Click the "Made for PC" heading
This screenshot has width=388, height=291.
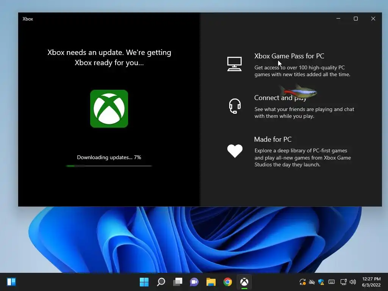coord(273,139)
